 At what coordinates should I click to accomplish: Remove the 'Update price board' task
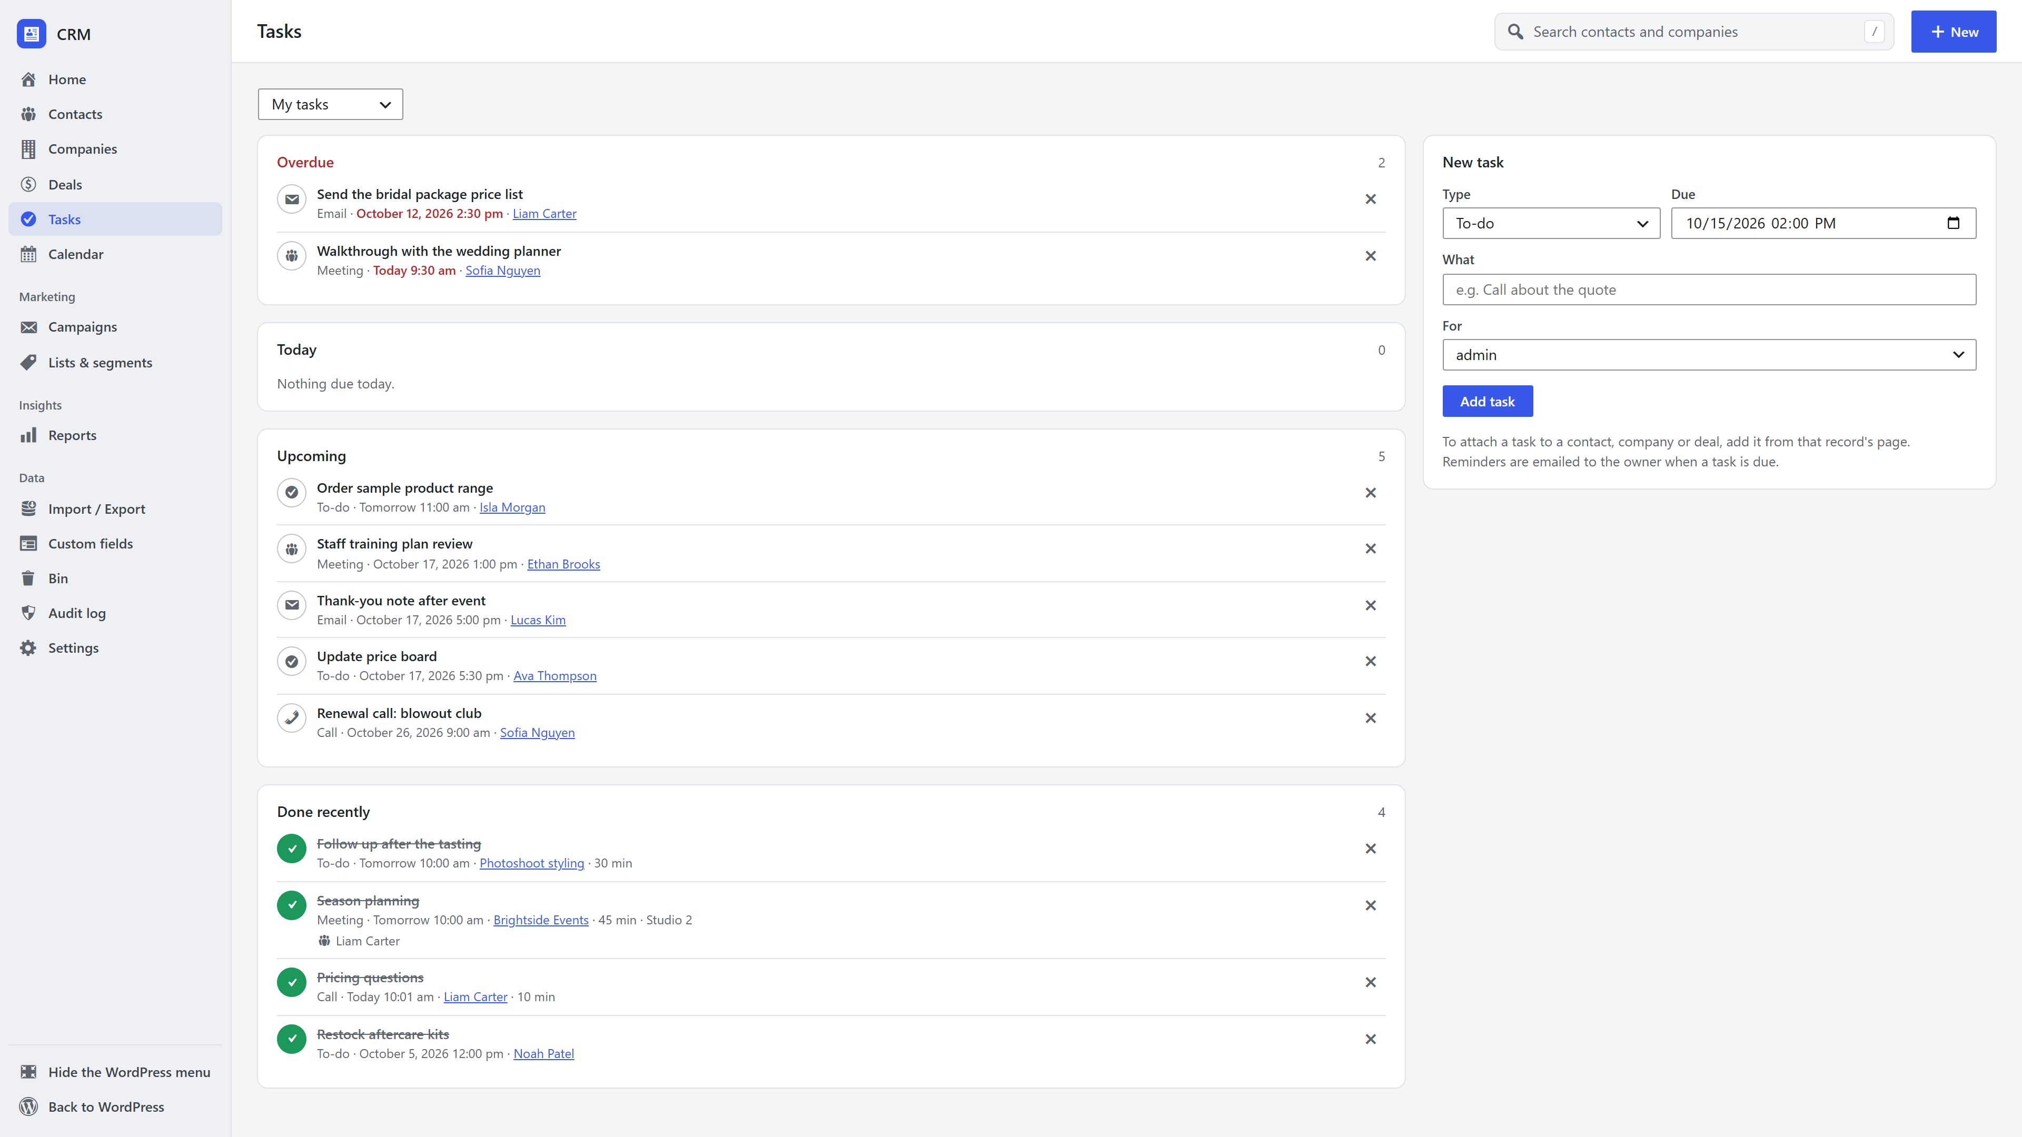[x=1371, y=662]
